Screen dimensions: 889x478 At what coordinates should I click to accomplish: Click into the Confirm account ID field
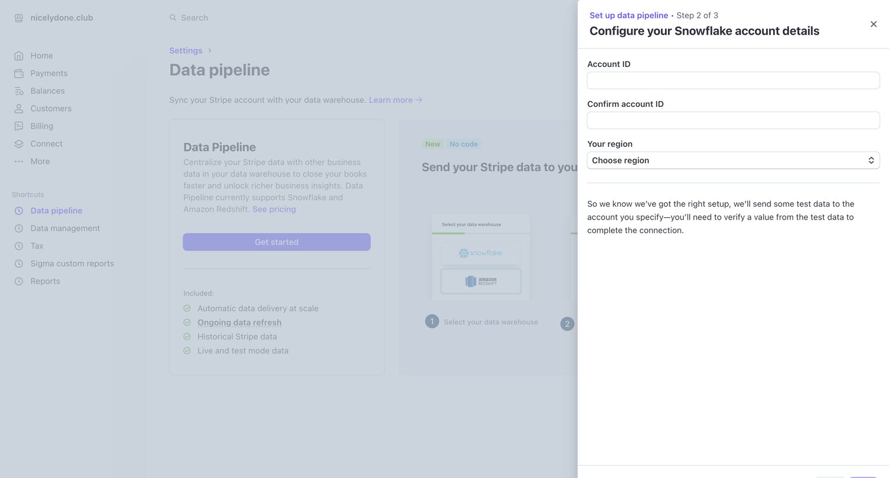pos(733,120)
